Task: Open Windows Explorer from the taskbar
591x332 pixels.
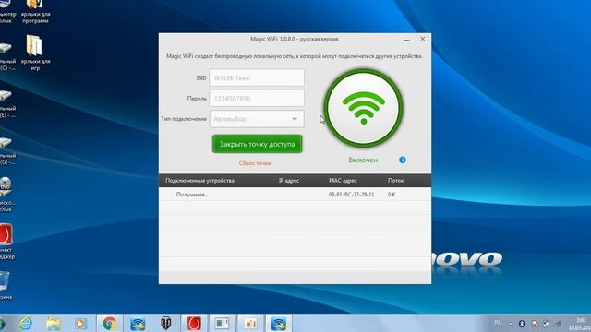Action: pos(54,324)
